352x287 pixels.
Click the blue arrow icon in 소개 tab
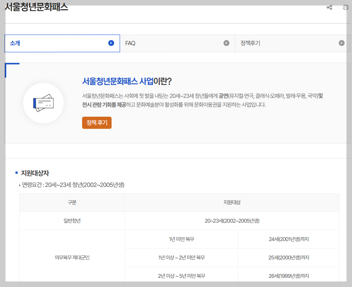pyautogui.click(x=111, y=43)
